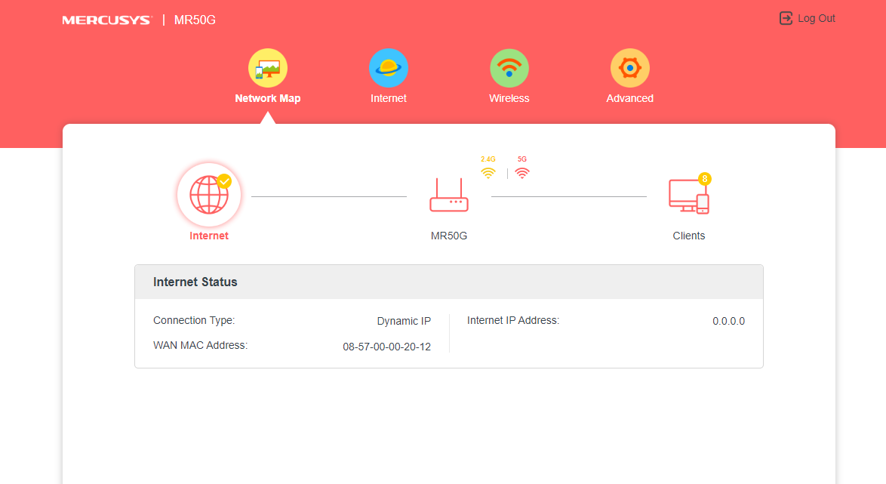The width and height of the screenshot is (886, 484).
Task: Click the 2.4G Wi-Fi signal icon
Action: 488,173
